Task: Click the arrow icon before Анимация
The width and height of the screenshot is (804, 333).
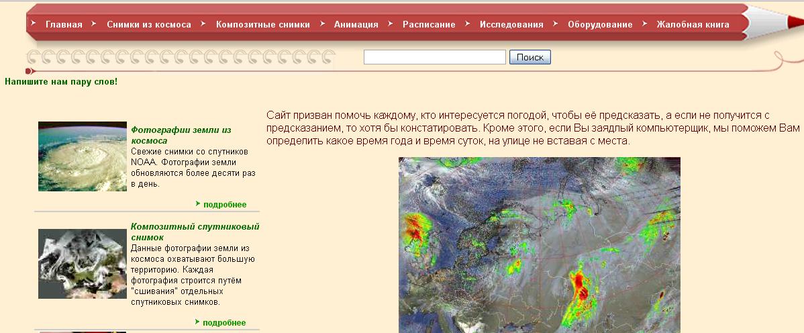Action: [x=323, y=23]
